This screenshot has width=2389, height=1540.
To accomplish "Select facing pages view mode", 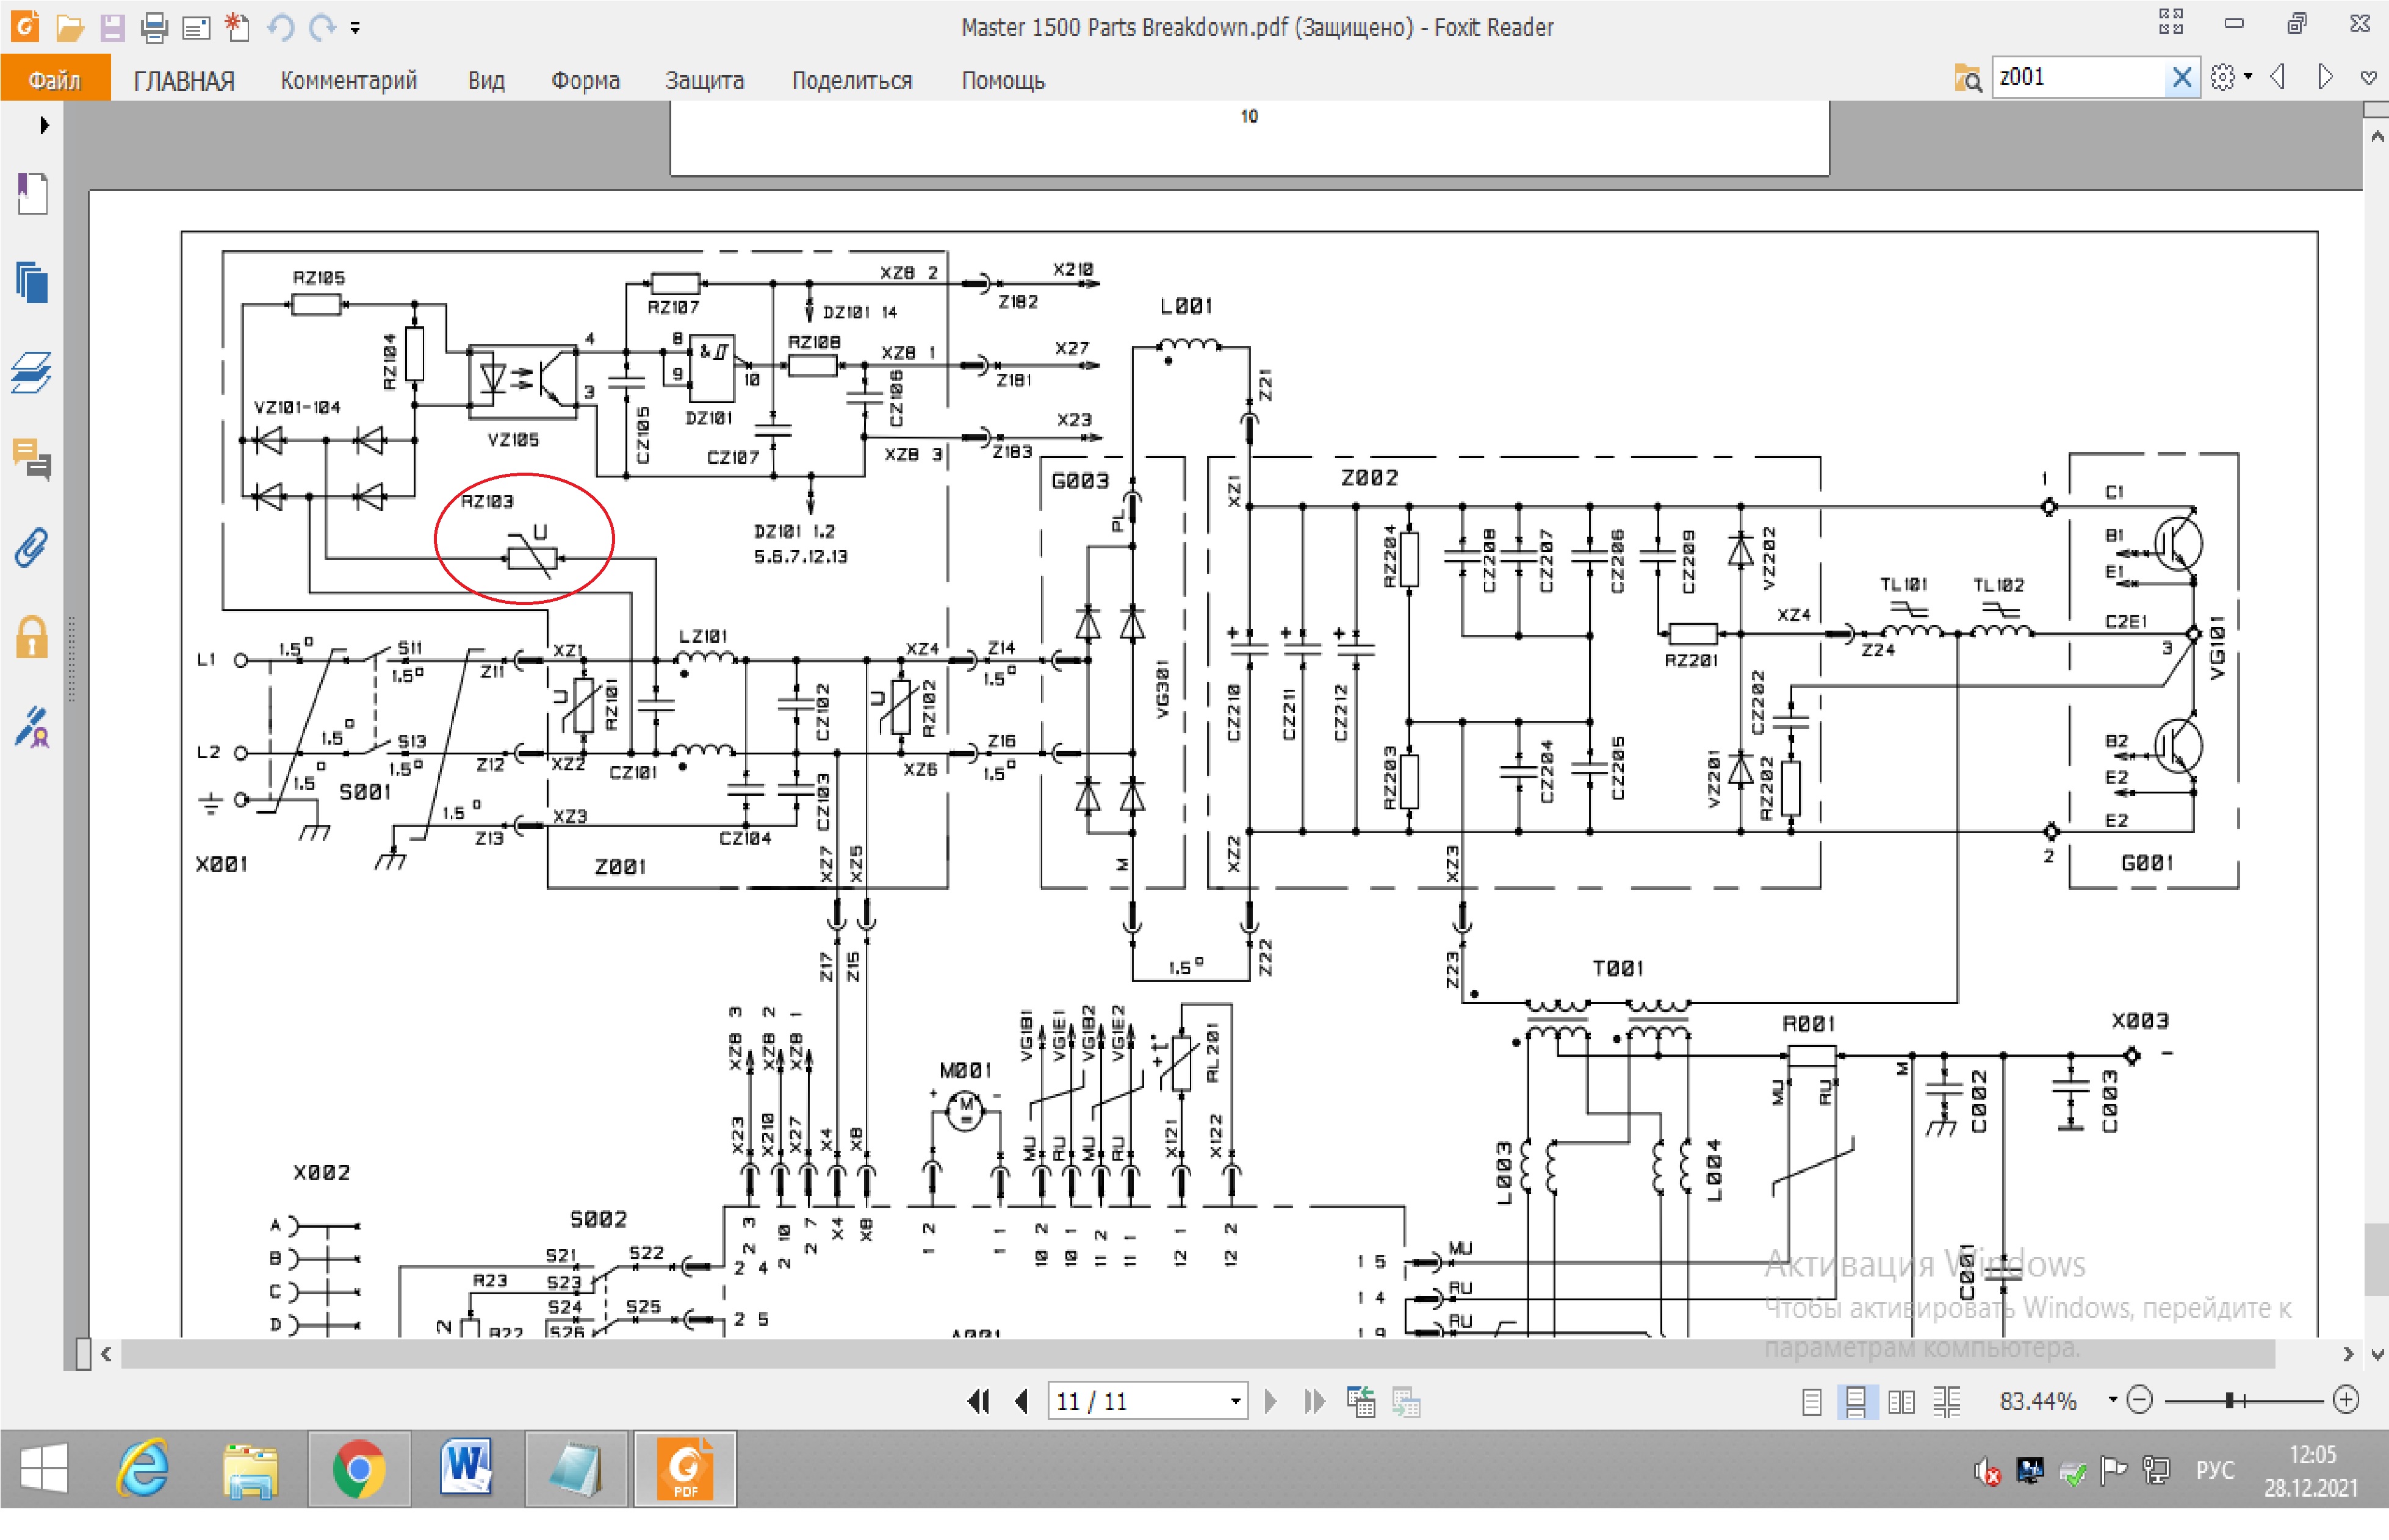I will click(1901, 1402).
